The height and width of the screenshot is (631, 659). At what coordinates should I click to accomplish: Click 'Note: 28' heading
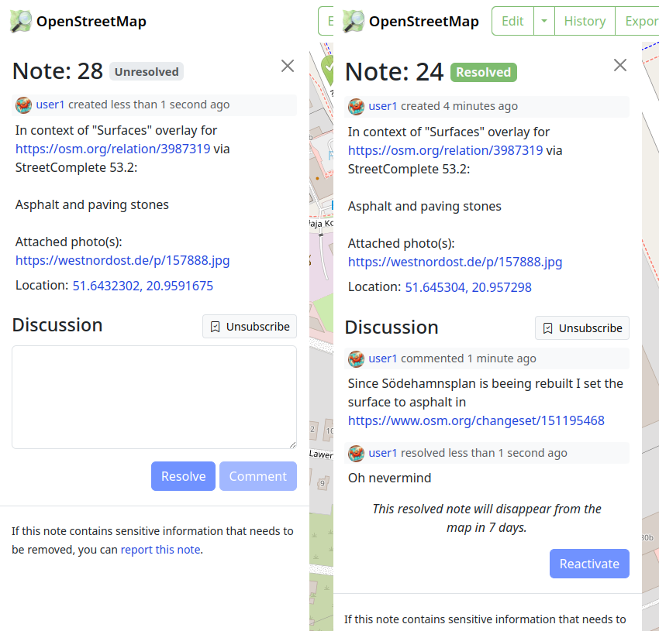pyautogui.click(x=57, y=71)
